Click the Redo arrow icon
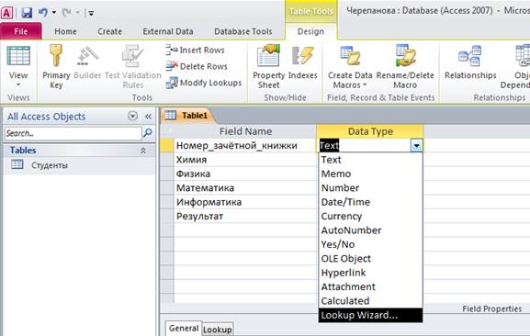The height and width of the screenshot is (336, 530). click(66, 13)
